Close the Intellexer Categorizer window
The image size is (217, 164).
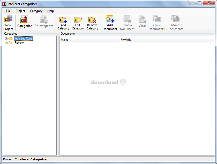tap(209, 3)
